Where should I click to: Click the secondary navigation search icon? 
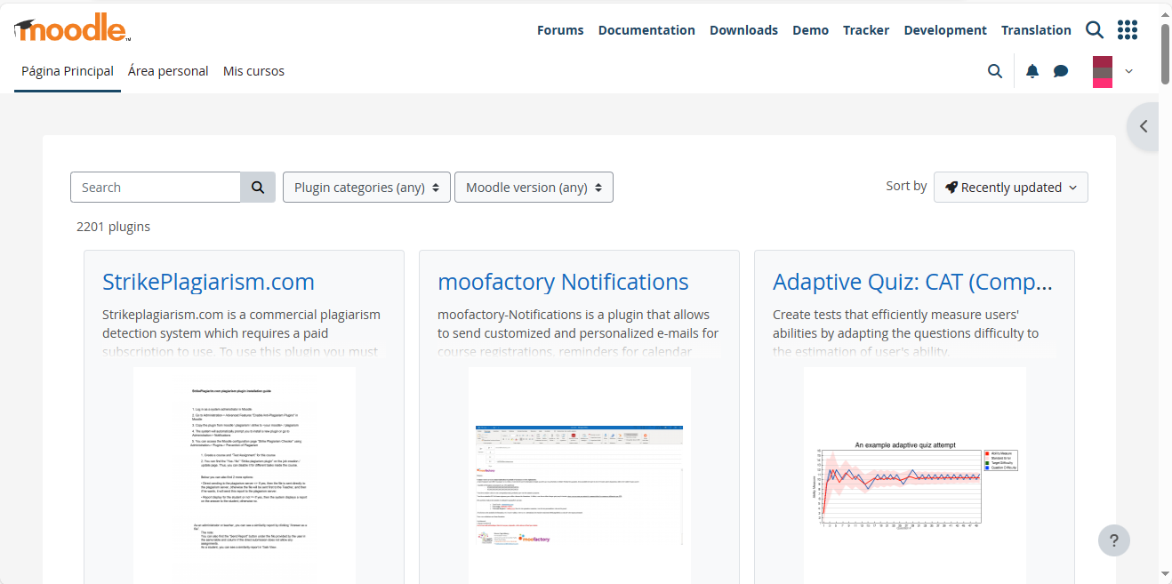tap(995, 71)
